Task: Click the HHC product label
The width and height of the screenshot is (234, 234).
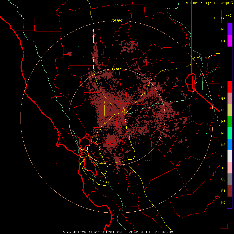Action: point(228,16)
